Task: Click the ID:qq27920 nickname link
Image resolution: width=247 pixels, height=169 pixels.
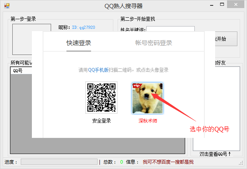Action: pos(83,27)
